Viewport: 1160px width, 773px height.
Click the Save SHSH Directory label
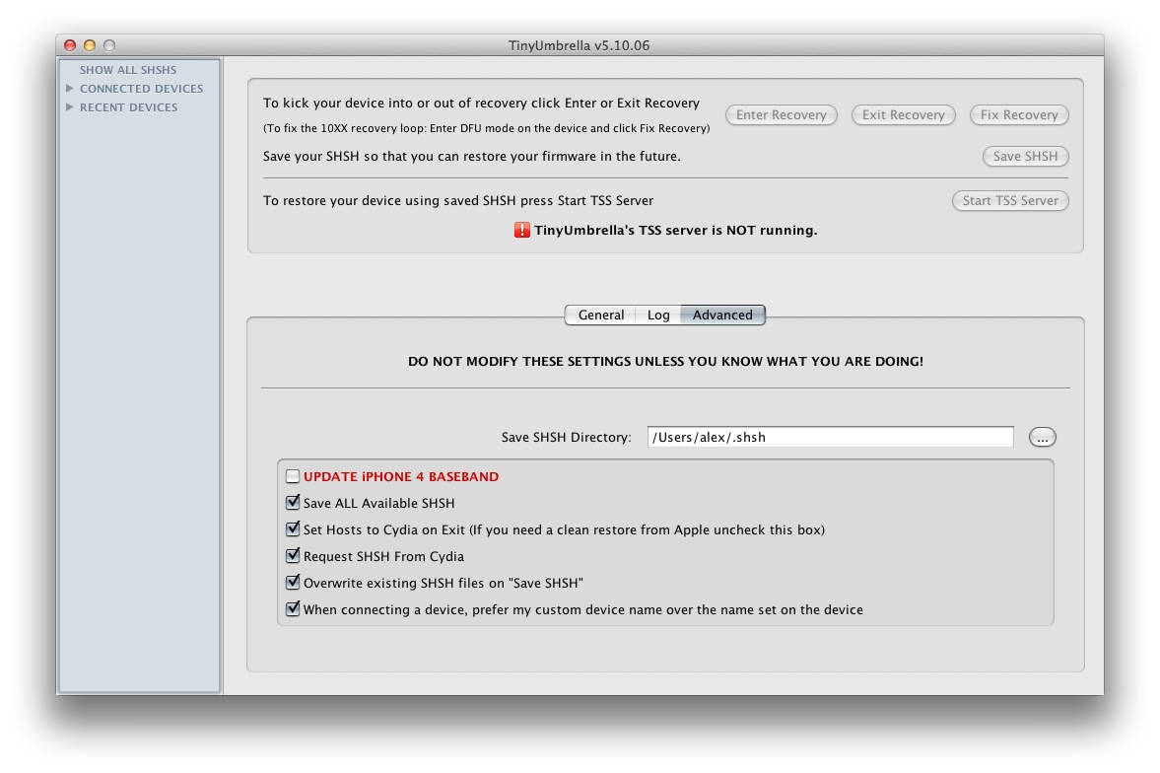(x=566, y=438)
